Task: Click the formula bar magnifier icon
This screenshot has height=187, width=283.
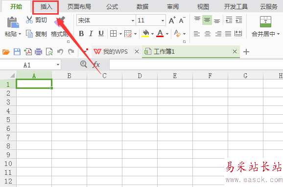Action: (84, 64)
